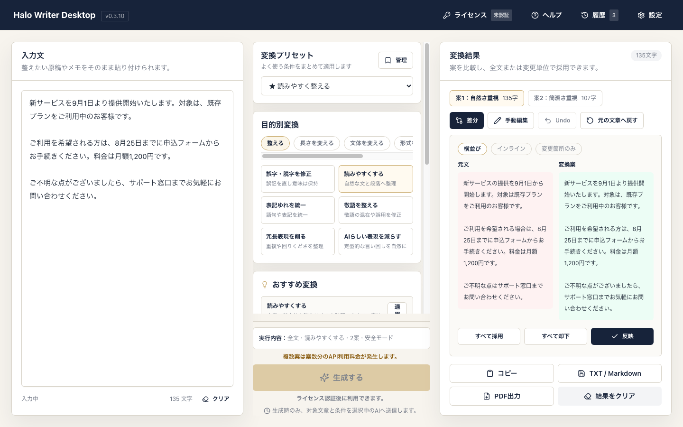The width and height of the screenshot is (683, 427).
Task: Open the ライセンス key icon menu
Action: click(446, 15)
